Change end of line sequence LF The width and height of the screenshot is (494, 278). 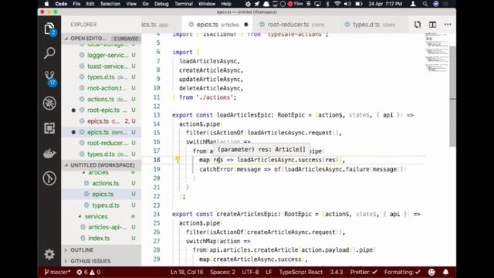(x=269, y=272)
